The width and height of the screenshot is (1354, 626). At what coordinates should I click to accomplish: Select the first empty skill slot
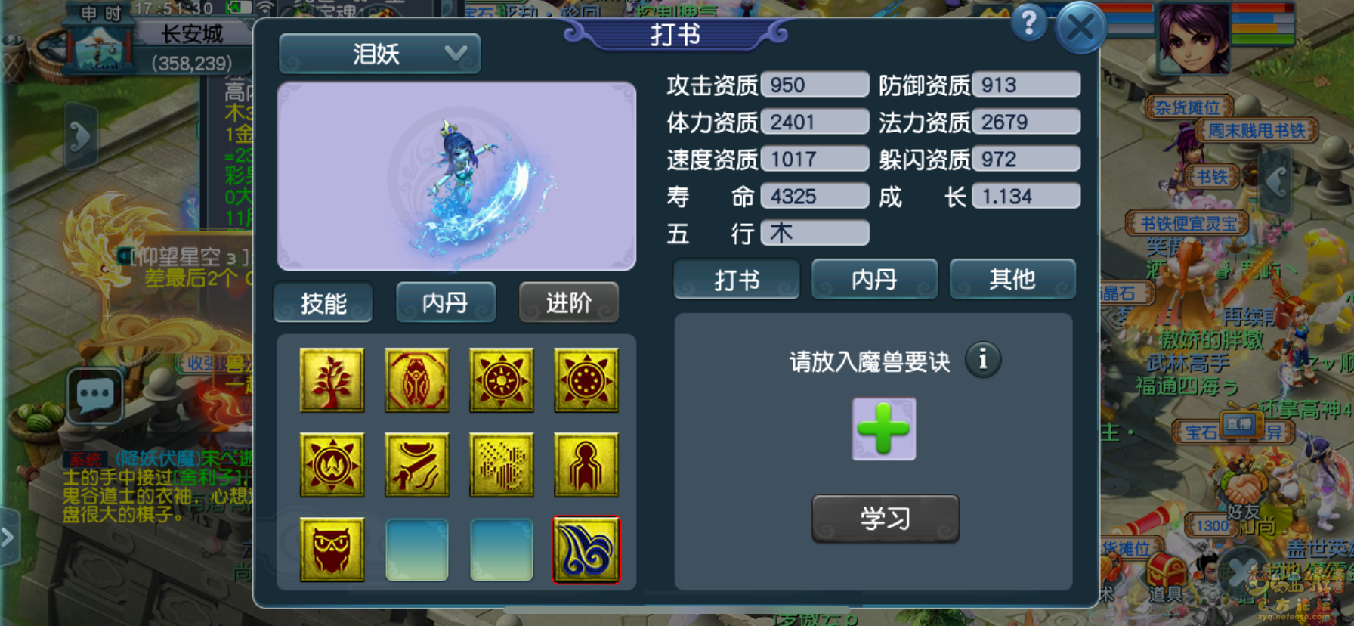(x=416, y=550)
